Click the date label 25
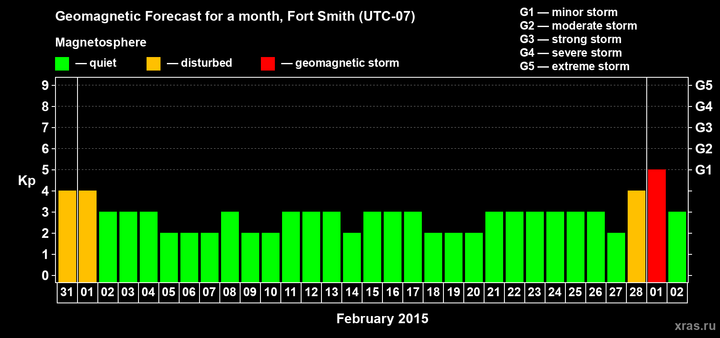Image resolution: width=720 pixels, height=338 pixels. tap(575, 292)
